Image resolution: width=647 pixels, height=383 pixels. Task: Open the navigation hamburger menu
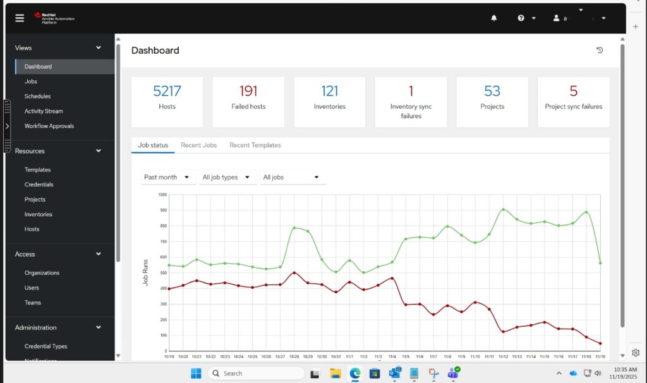coord(19,18)
